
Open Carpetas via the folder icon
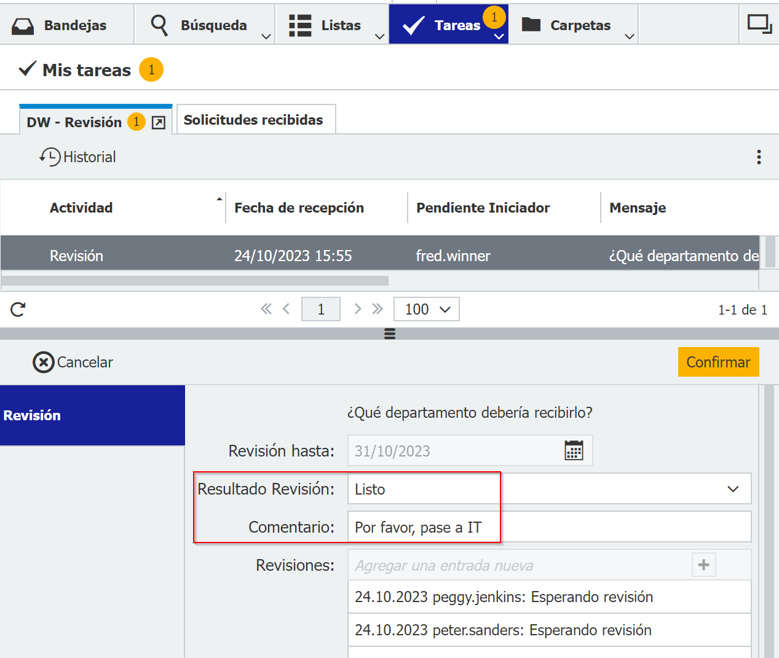(531, 23)
